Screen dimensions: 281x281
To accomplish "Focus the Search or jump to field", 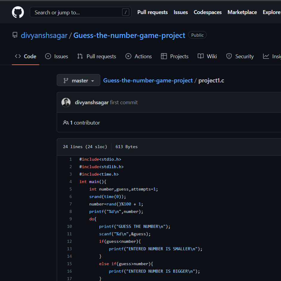I will pyautogui.click(x=80, y=12).
